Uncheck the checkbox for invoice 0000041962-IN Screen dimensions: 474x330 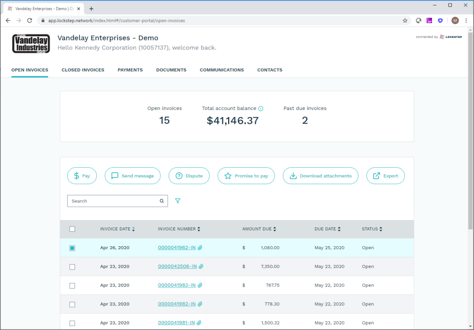click(x=72, y=248)
